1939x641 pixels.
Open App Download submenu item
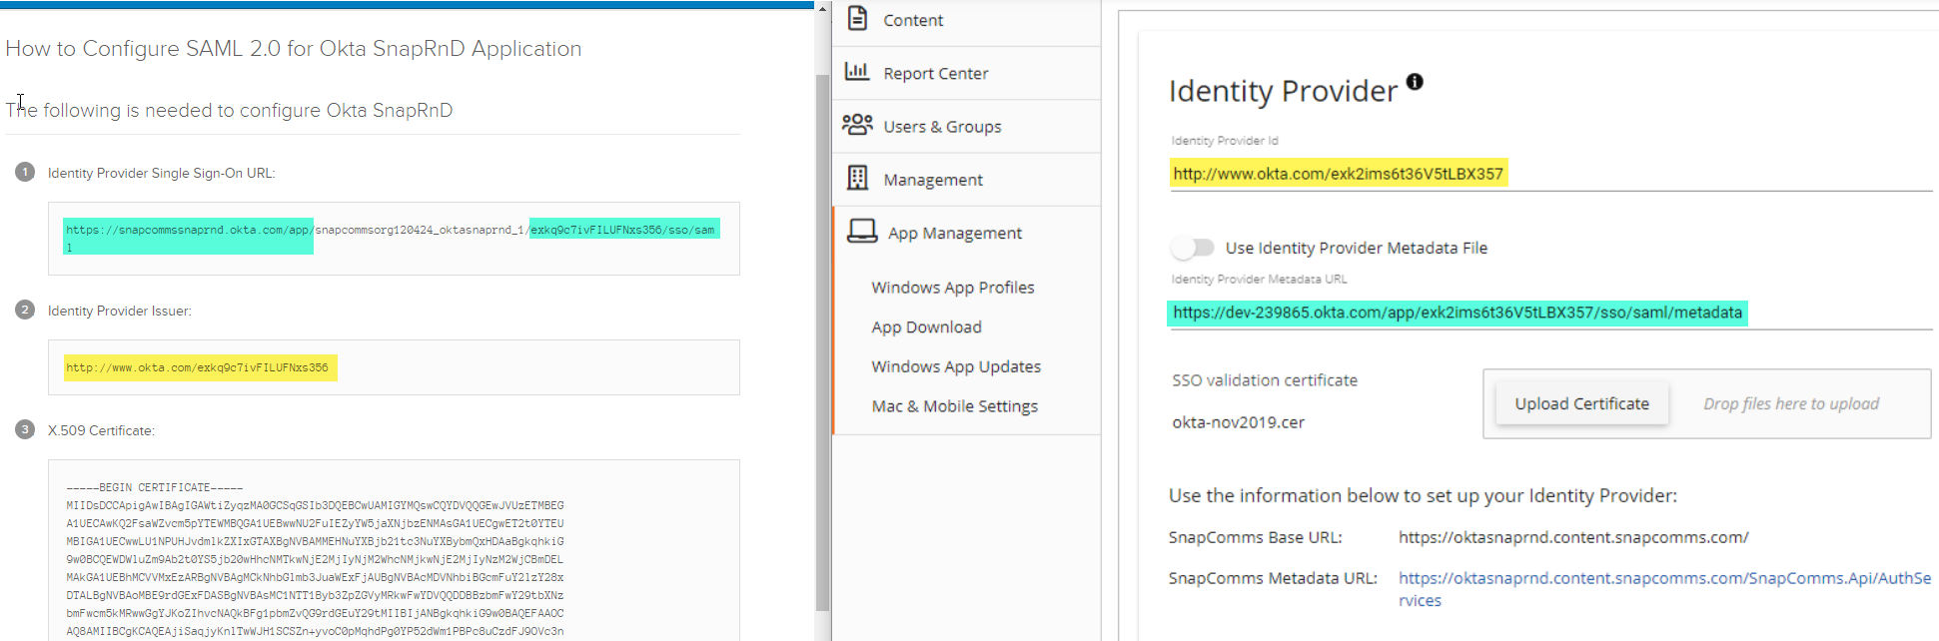pyautogui.click(x=926, y=327)
